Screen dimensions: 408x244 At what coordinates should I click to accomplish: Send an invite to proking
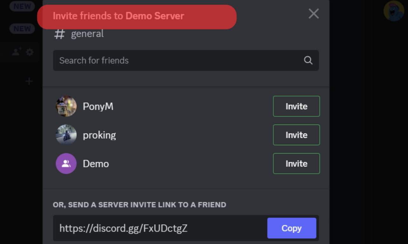tap(296, 135)
